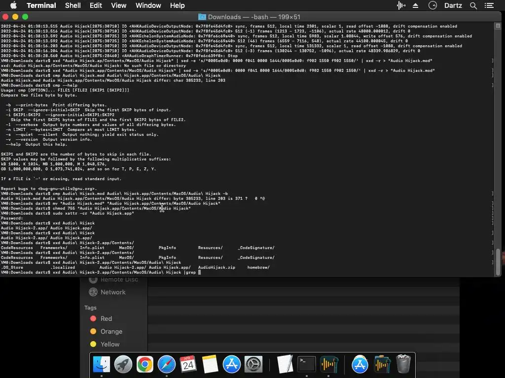
Task: Click the audio waveform menu bar icon
Action: (x=401, y=5)
